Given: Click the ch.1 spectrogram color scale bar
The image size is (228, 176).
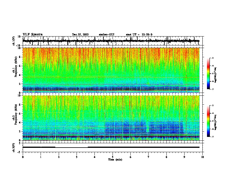Looking at the screenshot, I should [x=208, y=74].
